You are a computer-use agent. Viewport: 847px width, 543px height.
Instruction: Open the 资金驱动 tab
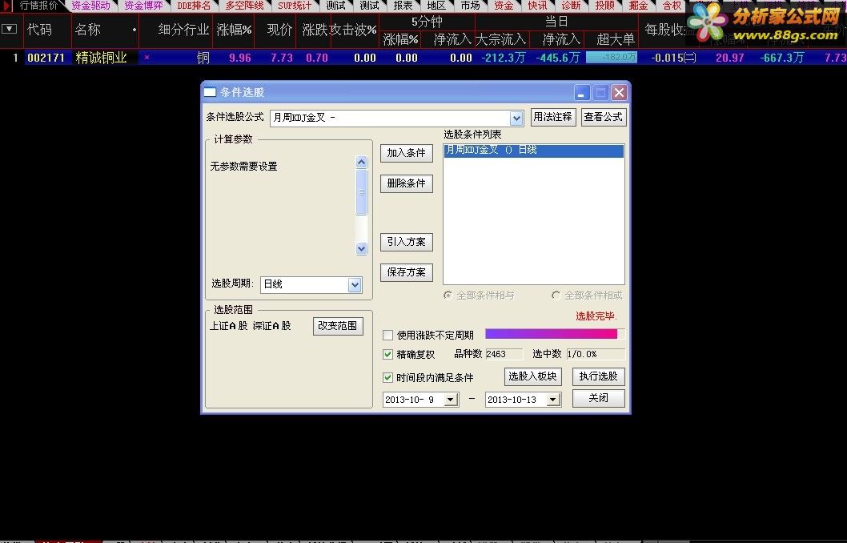tap(90, 6)
